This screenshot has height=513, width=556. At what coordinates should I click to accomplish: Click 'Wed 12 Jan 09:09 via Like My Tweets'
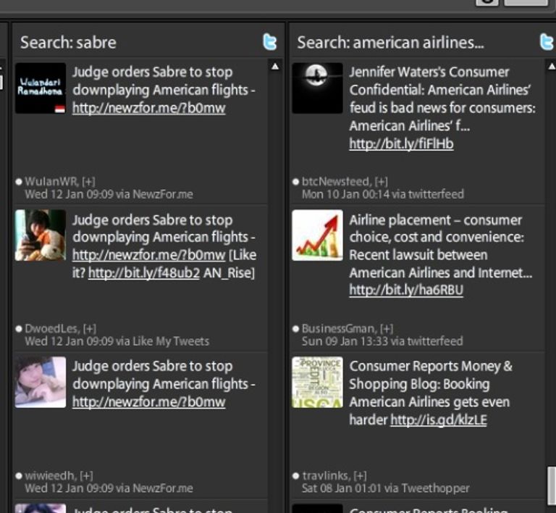pos(117,341)
